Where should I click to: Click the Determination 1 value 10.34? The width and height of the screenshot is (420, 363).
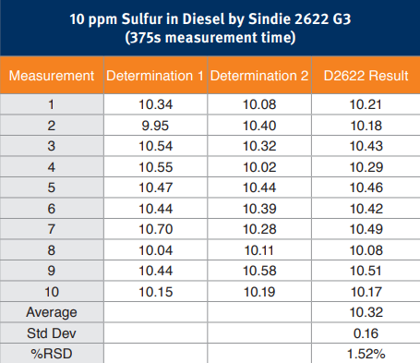[x=156, y=104]
